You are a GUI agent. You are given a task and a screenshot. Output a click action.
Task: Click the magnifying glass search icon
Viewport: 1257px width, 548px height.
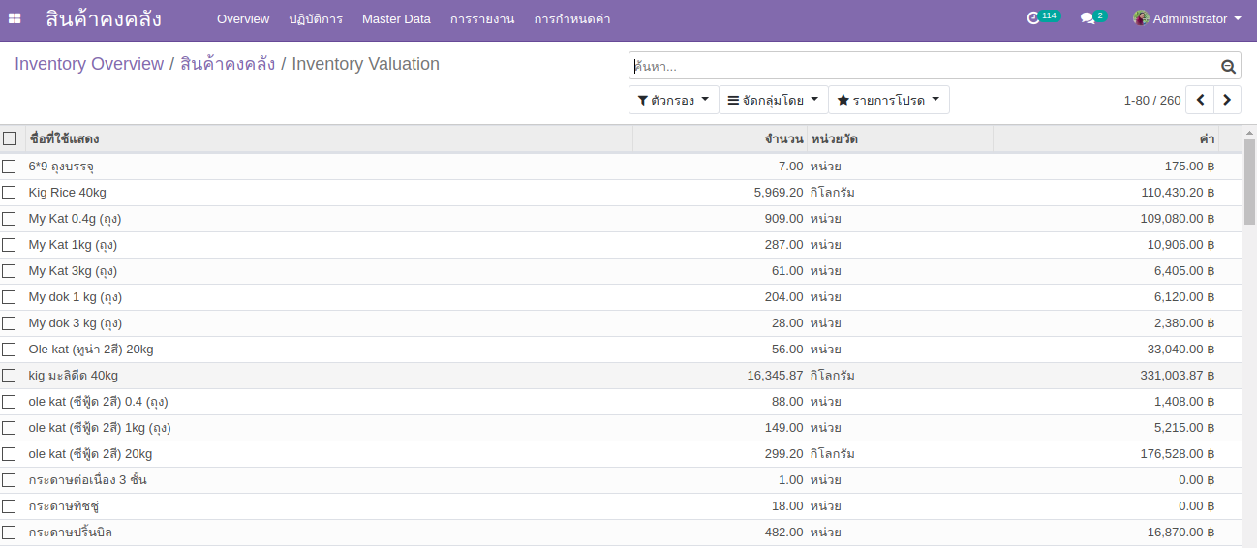(1228, 67)
